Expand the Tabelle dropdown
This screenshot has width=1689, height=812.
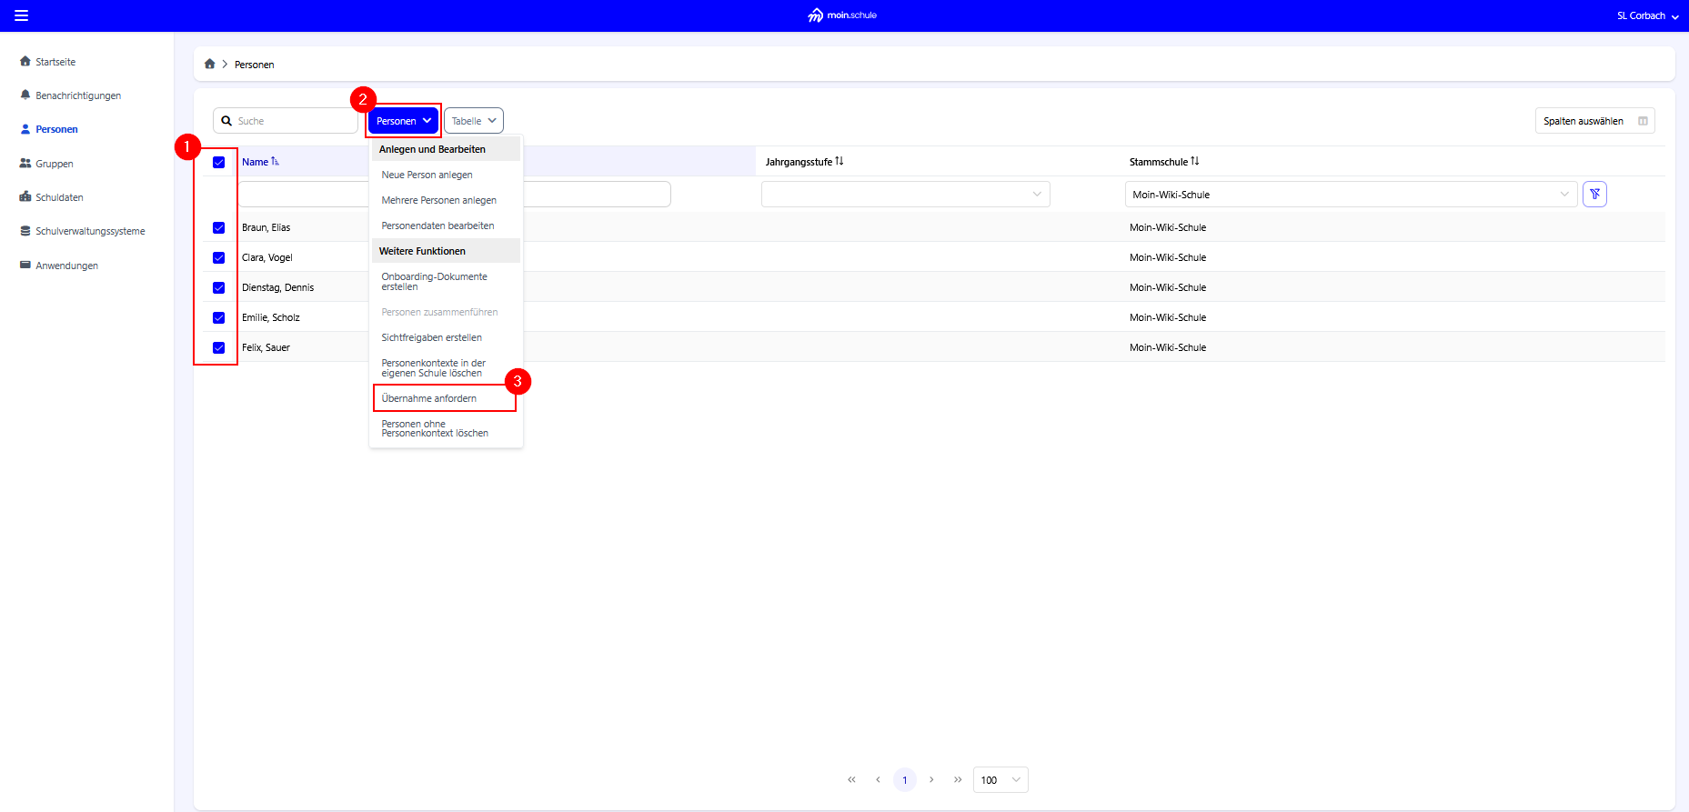[x=473, y=121]
